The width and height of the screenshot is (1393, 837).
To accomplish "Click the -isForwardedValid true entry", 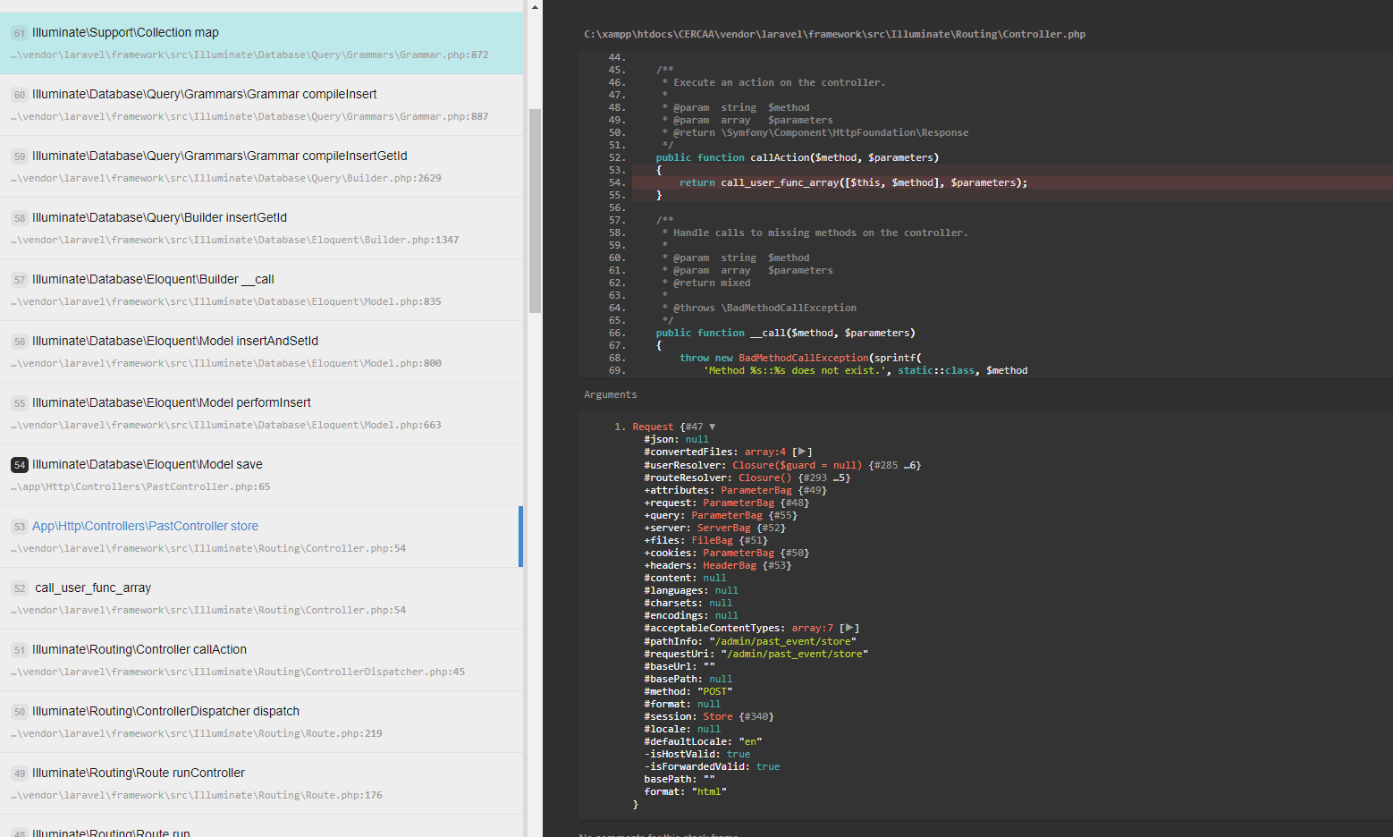I will [712, 766].
